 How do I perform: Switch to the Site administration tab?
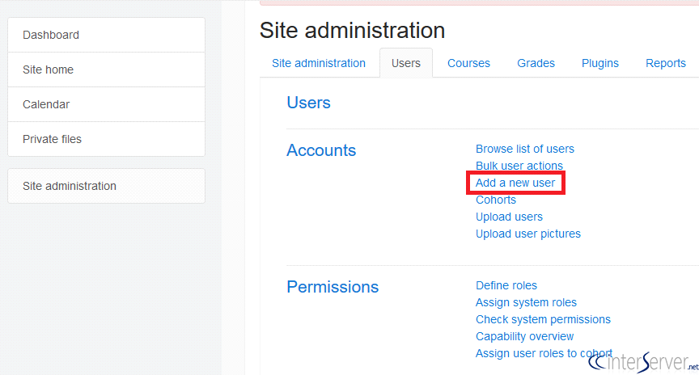[x=319, y=63]
